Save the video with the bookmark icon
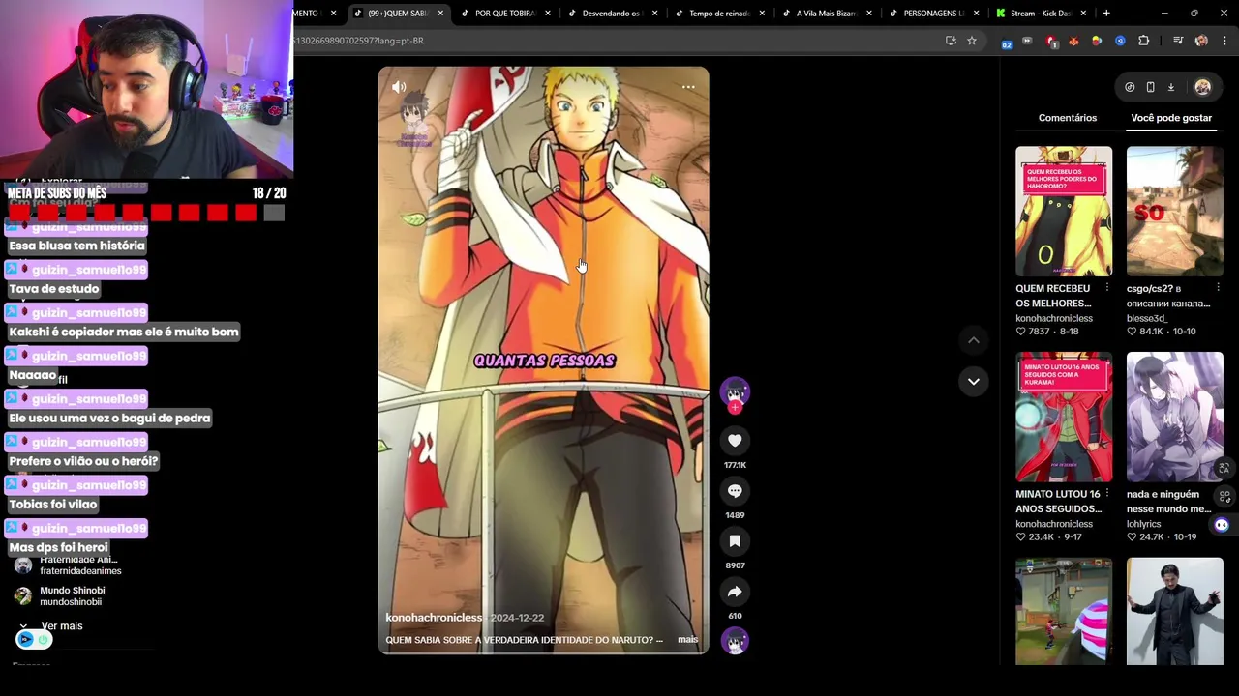This screenshot has width=1239, height=696. pos(735,541)
